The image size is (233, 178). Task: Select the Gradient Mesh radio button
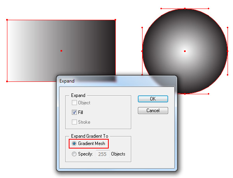point(74,143)
